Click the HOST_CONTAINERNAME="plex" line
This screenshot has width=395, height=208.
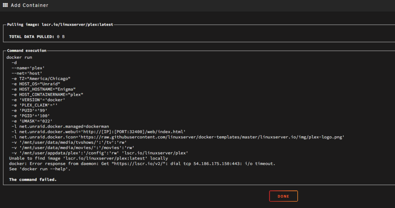tap(47, 95)
